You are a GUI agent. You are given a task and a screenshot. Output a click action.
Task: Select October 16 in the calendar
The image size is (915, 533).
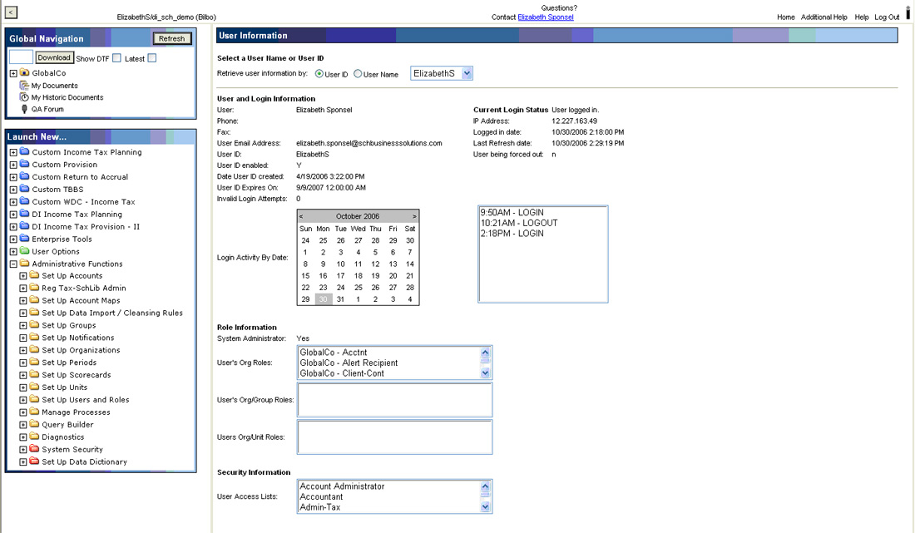(x=323, y=276)
